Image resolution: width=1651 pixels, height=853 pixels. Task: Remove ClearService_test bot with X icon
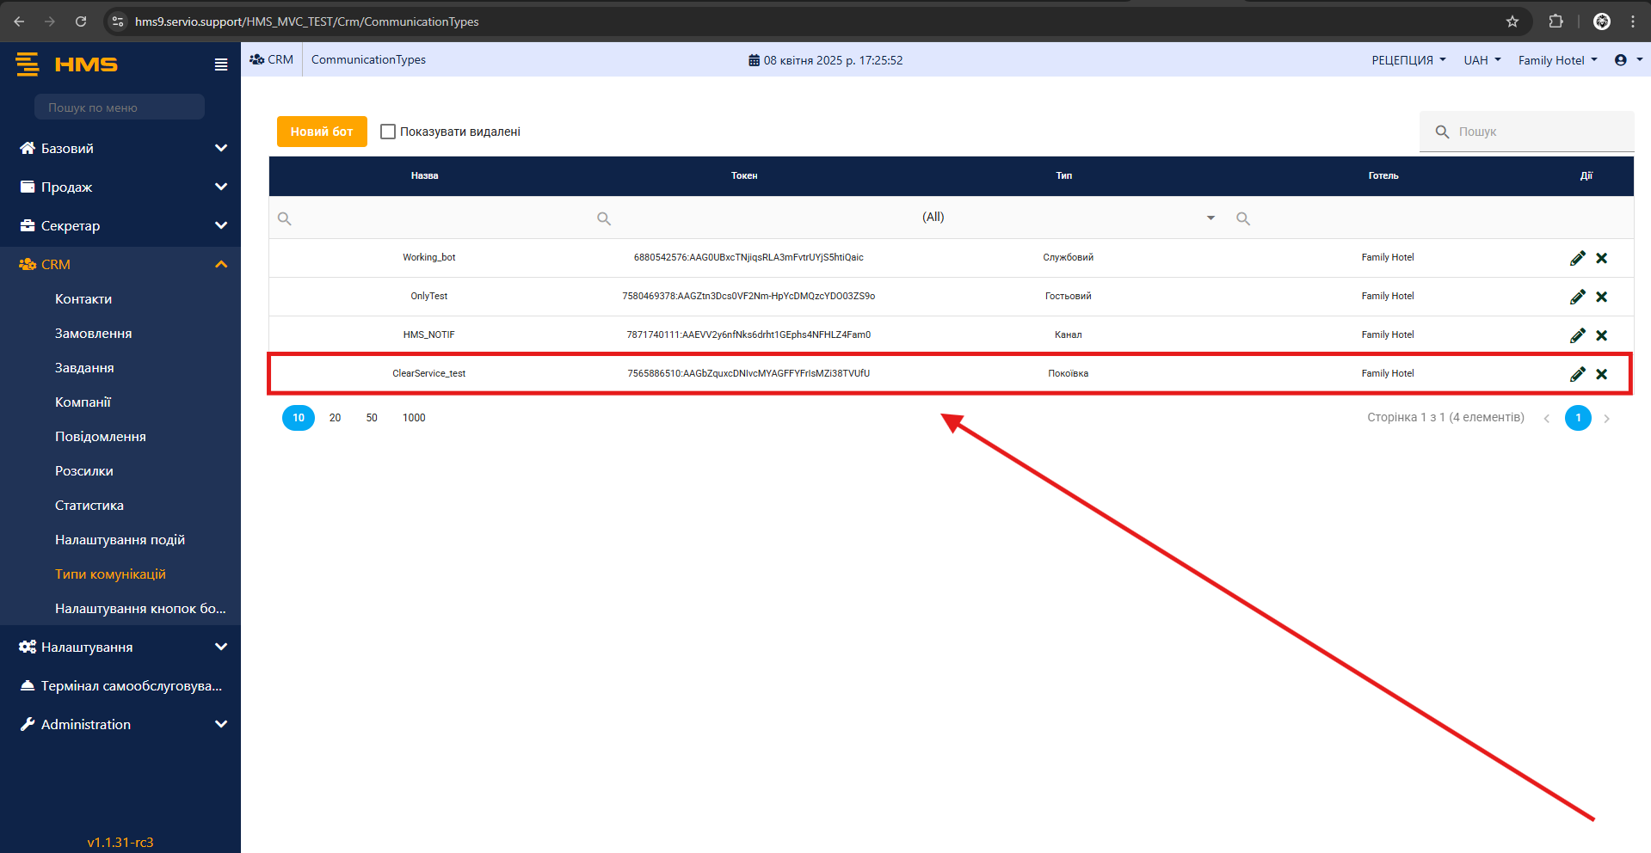[1601, 374]
